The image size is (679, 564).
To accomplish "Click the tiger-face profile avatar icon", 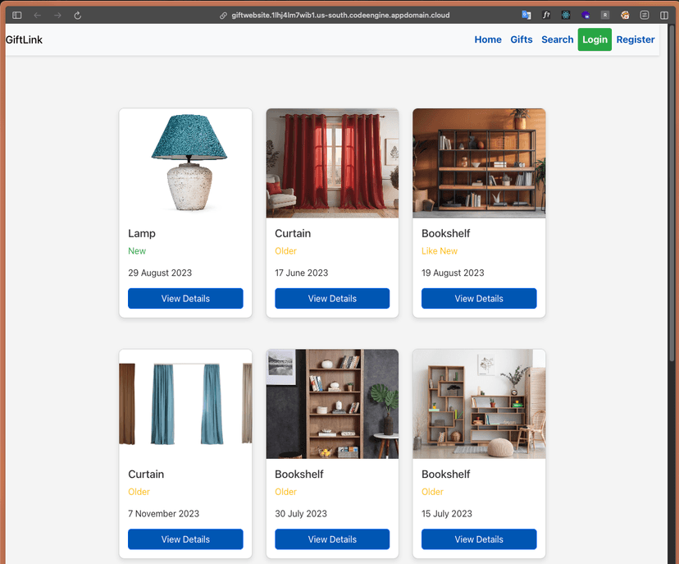I will (x=625, y=15).
